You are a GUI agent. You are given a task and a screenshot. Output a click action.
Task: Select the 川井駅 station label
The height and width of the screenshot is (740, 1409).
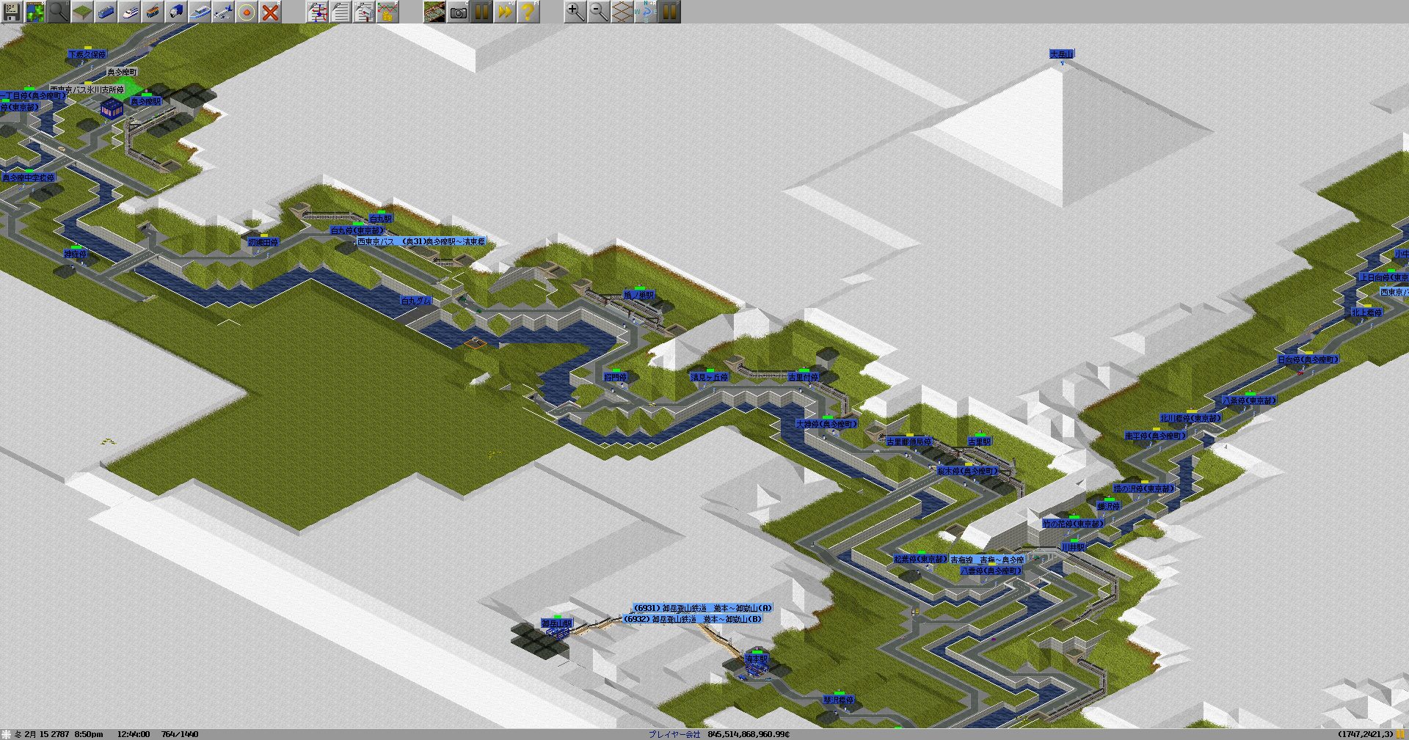(x=1073, y=547)
